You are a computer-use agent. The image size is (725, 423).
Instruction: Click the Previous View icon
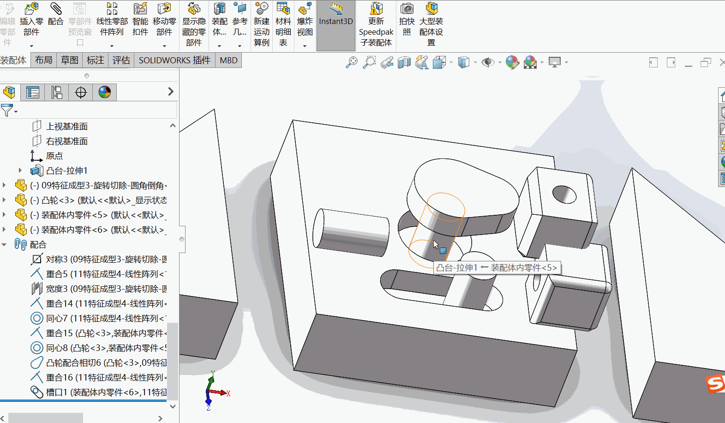click(x=387, y=62)
